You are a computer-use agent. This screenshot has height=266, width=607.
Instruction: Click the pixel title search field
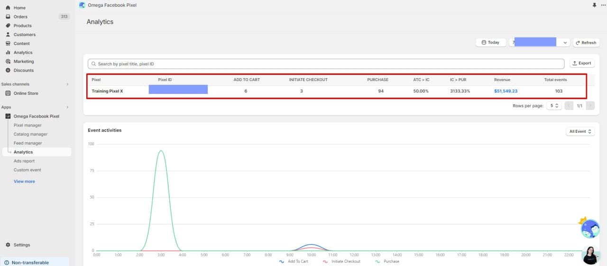coord(326,64)
